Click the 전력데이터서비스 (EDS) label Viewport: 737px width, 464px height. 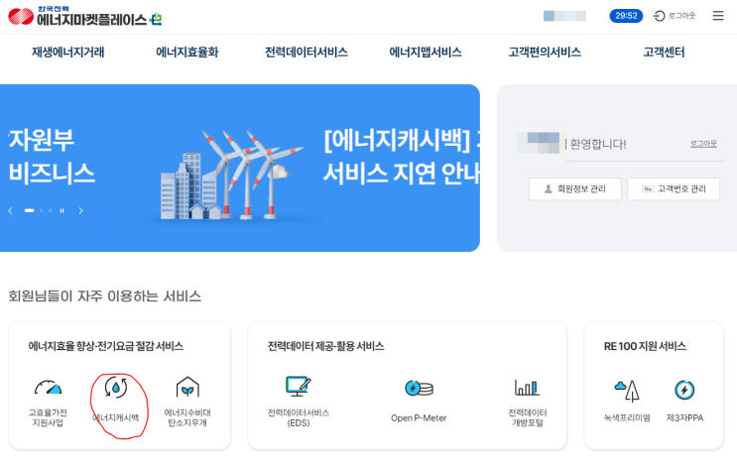point(299,417)
